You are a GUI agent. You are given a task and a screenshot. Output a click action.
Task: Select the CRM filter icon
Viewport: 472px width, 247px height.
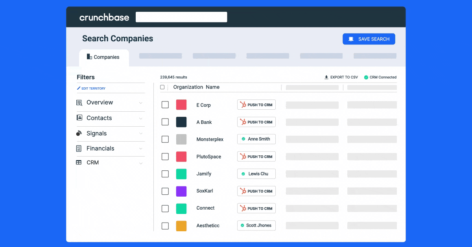(80, 162)
